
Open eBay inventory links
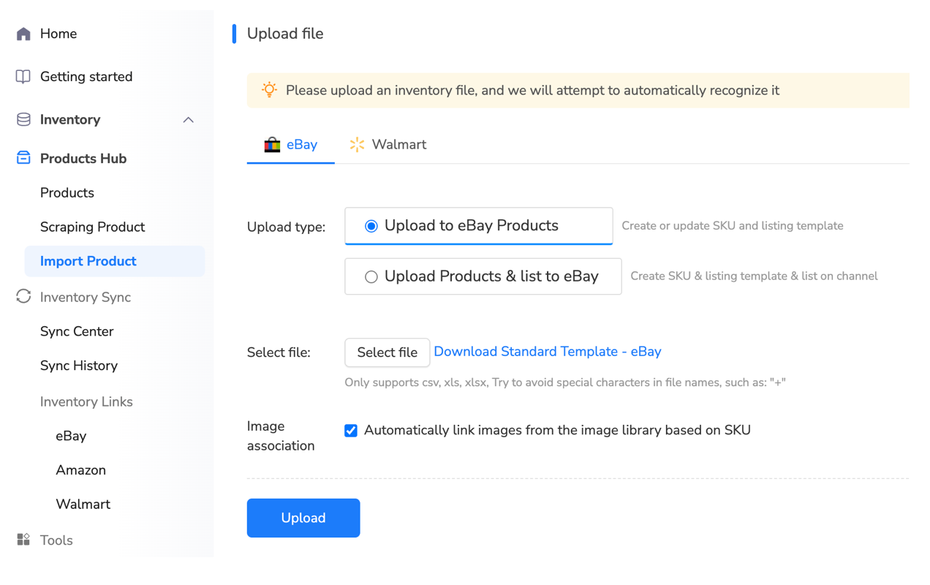point(71,436)
